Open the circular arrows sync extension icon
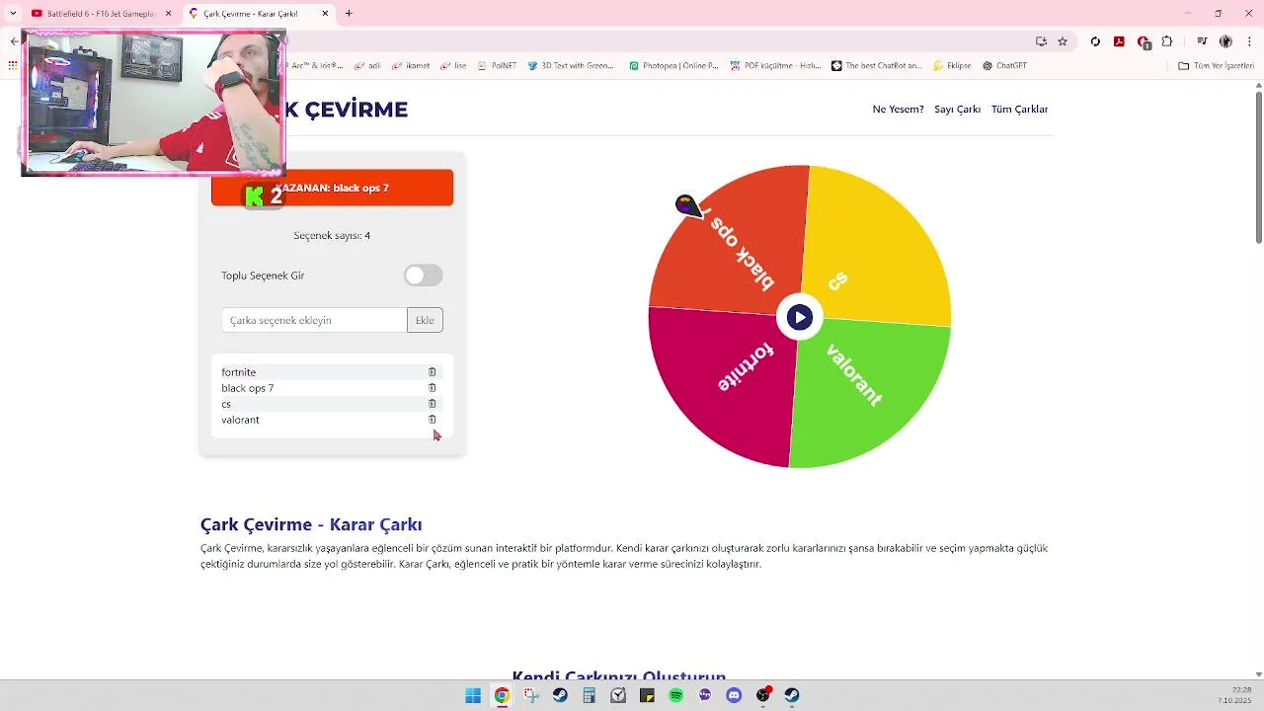 point(1095,41)
